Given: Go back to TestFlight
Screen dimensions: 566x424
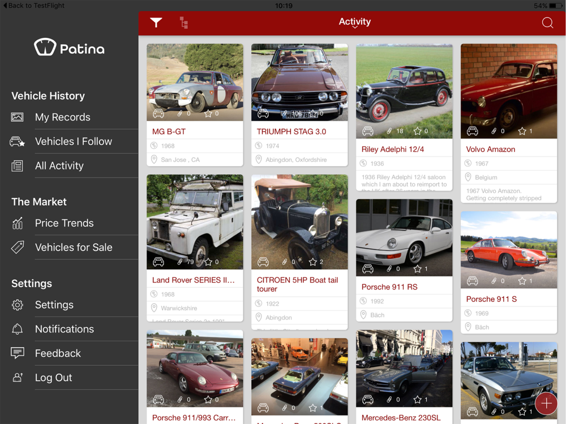Looking at the screenshot, I should pyautogui.click(x=33, y=6).
